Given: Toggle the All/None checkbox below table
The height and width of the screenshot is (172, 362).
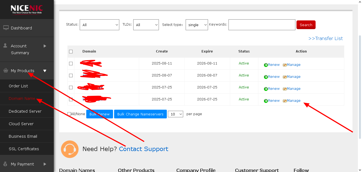Looking at the screenshot, I should coord(69,114).
